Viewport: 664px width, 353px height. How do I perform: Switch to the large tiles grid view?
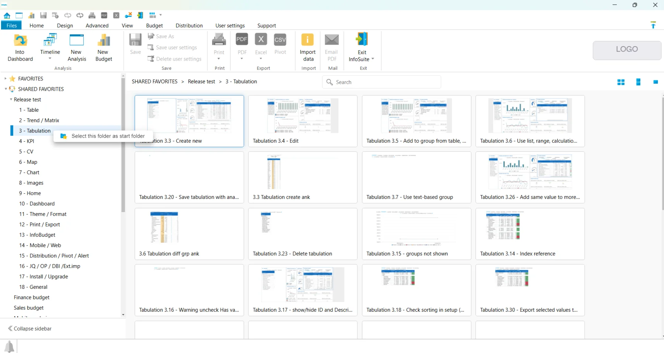[x=621, y=82]
